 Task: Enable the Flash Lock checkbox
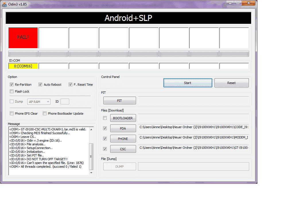(12, 91)
